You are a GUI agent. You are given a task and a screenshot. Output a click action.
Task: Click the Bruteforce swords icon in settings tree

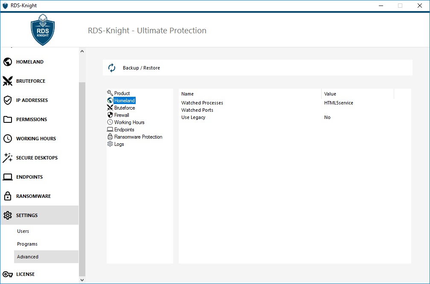point(110,107)
